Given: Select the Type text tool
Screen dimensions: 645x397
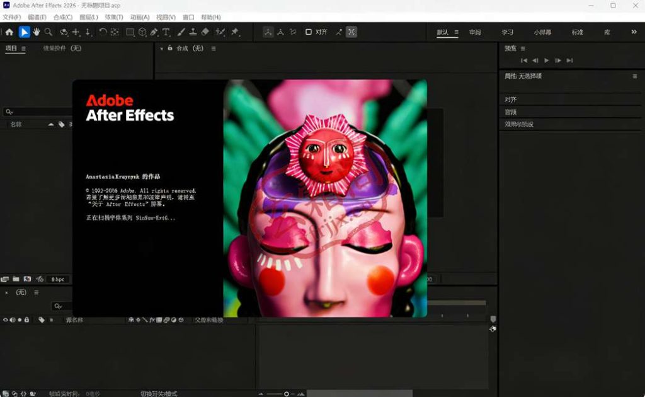Looking at the screenshot, I should pyautogui.click(x=166, y=32).
